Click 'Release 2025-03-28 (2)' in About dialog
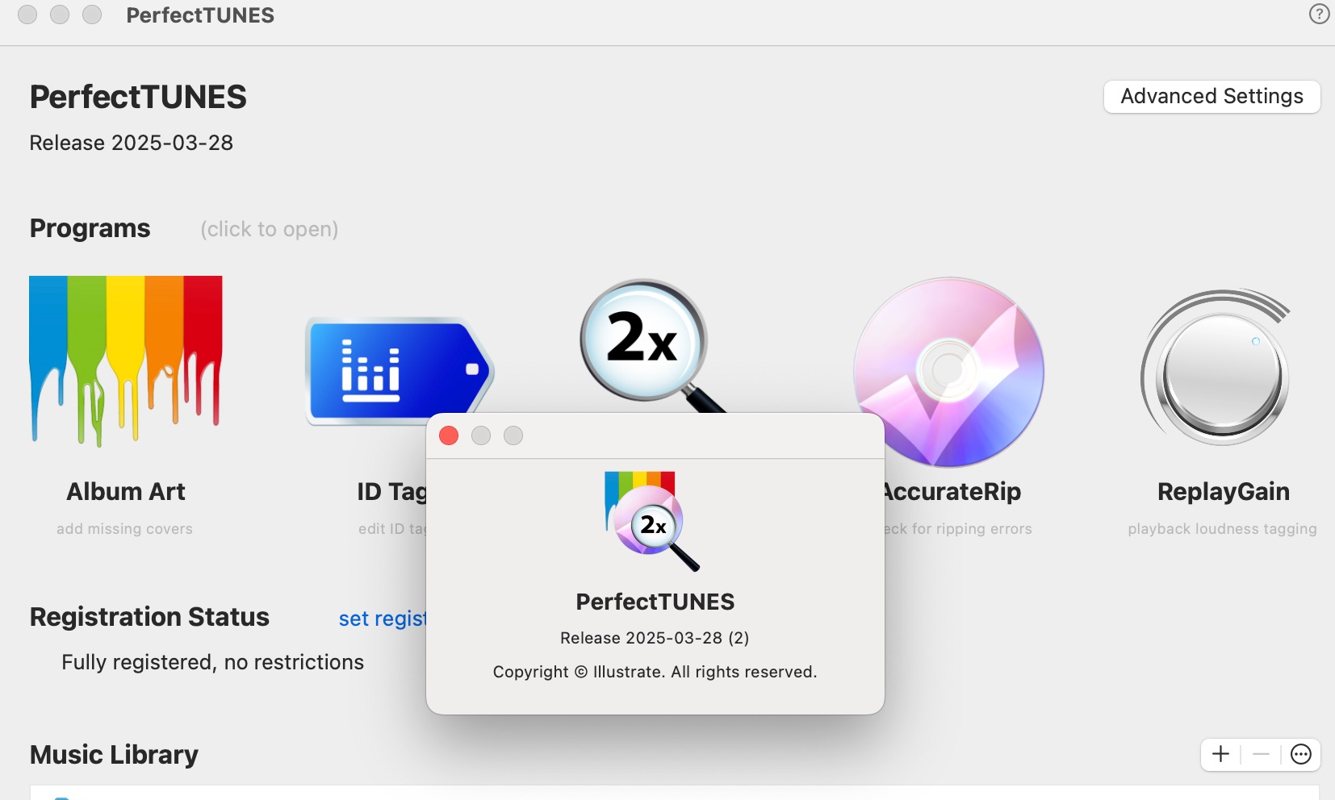Screen dimensions: 1335x800 point(655,638)
